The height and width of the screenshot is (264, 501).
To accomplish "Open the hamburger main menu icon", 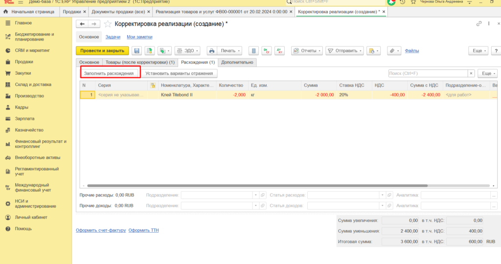I will point(21,2).
